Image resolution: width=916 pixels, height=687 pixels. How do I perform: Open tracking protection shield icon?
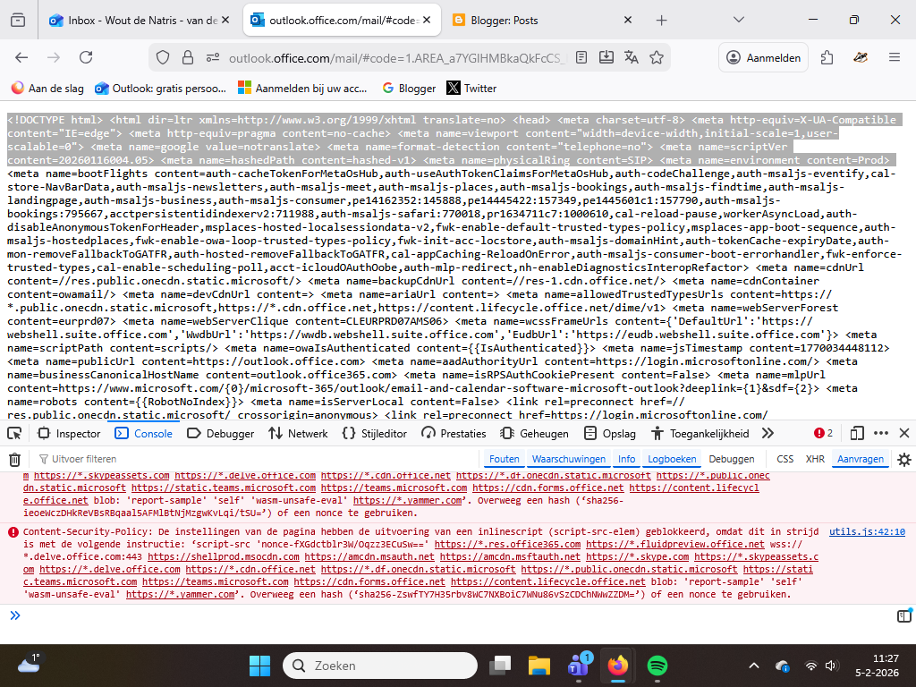tap(163, 57)
